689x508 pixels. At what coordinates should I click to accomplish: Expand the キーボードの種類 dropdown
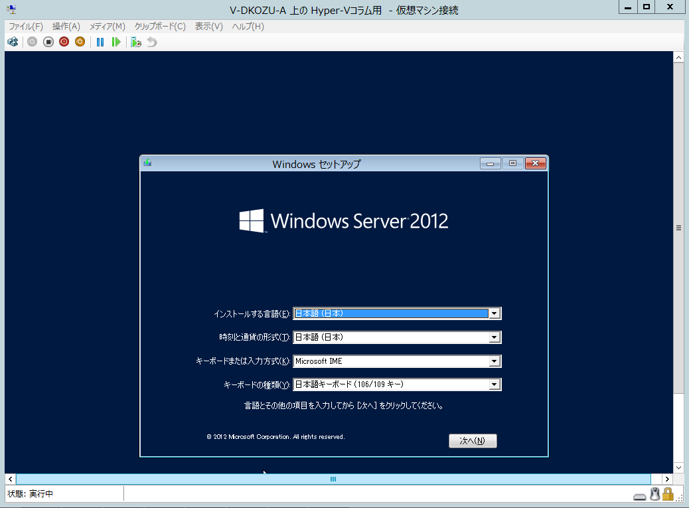[495, 384]
